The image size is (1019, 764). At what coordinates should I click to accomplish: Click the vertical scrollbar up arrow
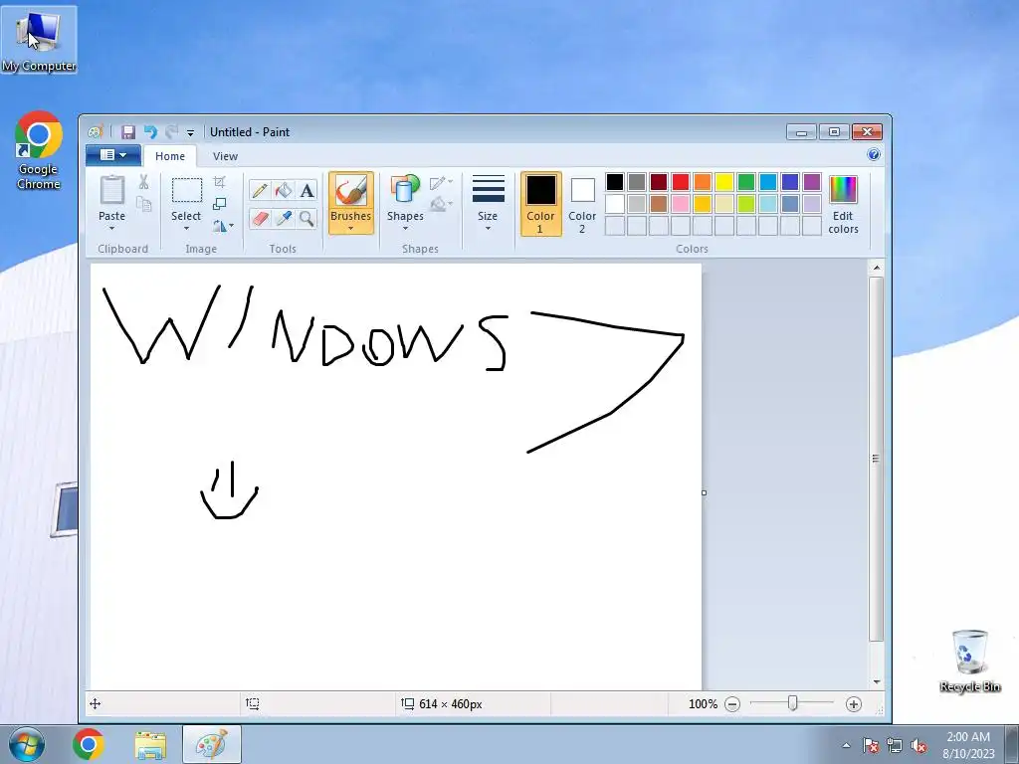[x=877, y=268]
